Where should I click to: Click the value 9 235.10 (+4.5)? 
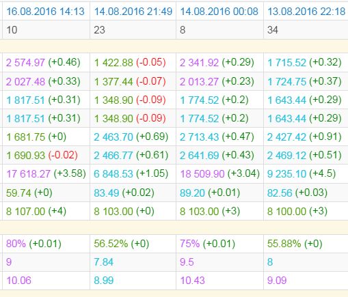[302, 174]
